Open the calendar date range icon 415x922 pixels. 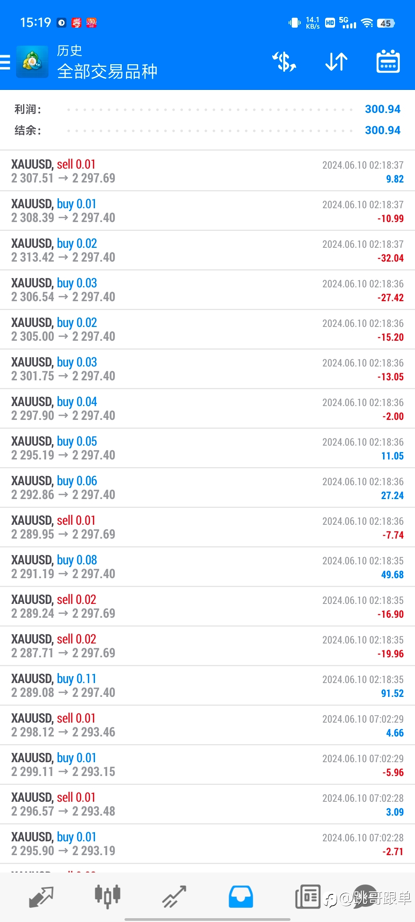tap(388, 61)
